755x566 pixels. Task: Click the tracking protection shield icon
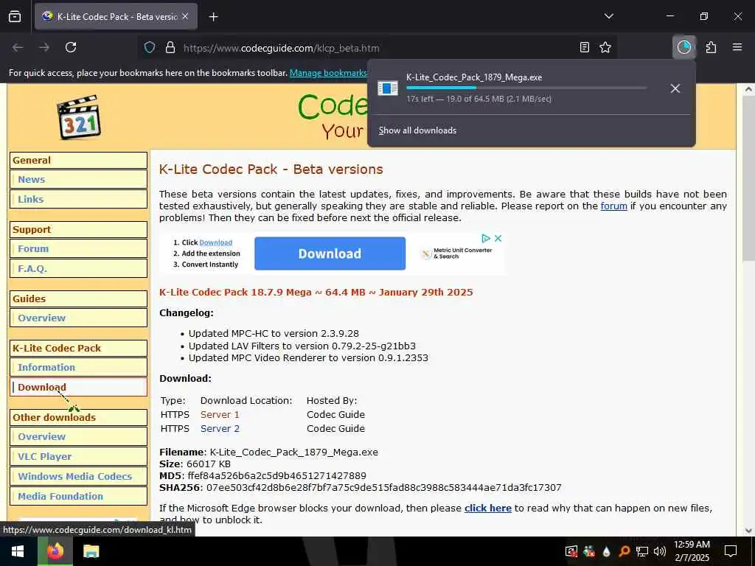150,48
